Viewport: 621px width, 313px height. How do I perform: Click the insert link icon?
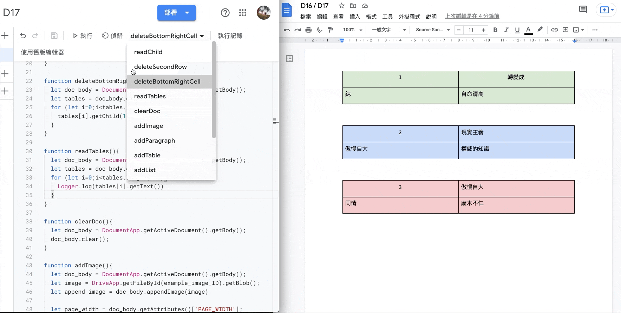coord(554,30)
